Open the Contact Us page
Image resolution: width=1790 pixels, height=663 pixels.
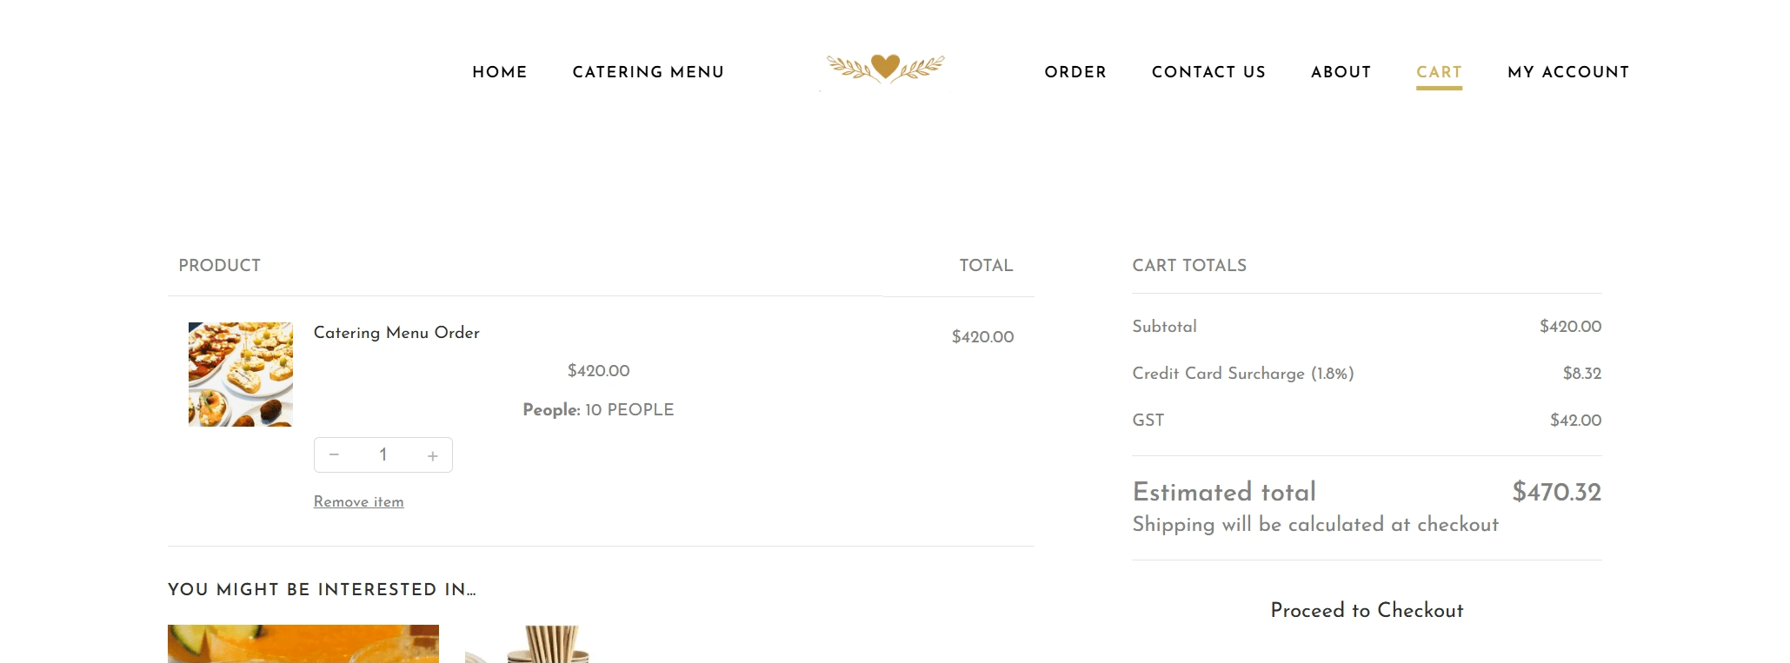point(1208,72)
